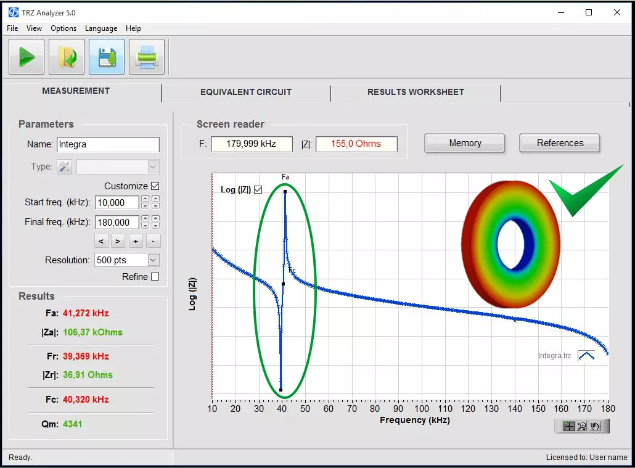Viewport: 635px width, 468px height.
Task: Uncheck the Log (|Z|) checkbox
Action: tap(258, 190)
